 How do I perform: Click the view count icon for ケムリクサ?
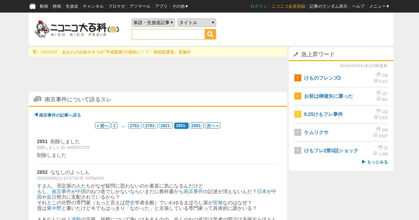(x=378, y=129)
